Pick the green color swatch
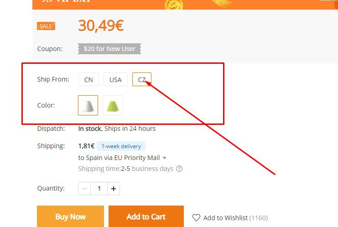The image size is (338, 227). (113, 105)
